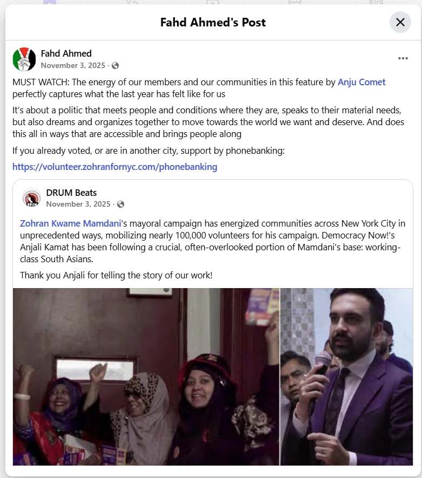Follow the Anju Comet tagged link

point(362,82)
